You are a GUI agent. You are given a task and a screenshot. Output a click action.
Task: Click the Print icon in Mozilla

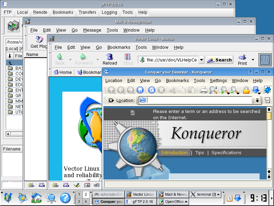click(x=242, y=59)
